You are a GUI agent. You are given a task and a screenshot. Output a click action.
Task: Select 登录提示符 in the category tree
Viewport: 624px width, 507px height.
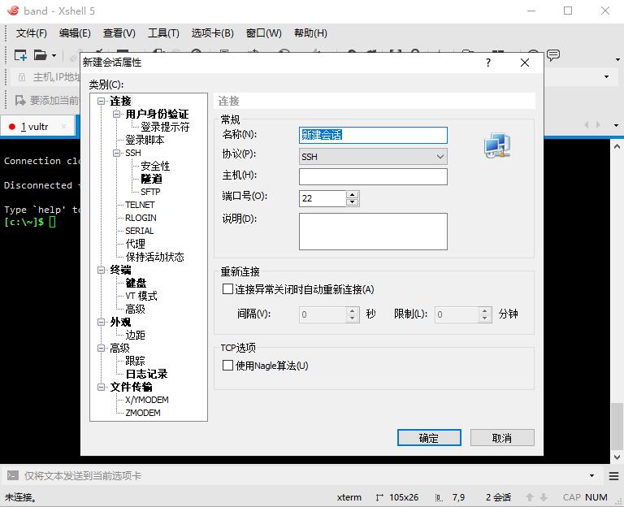tap(165, 127)
